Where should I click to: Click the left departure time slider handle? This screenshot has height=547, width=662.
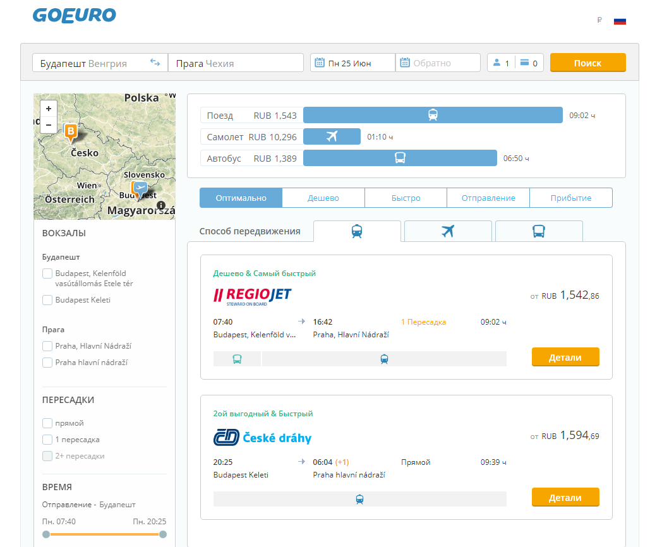pyautogui.click(x=46, y=534)
